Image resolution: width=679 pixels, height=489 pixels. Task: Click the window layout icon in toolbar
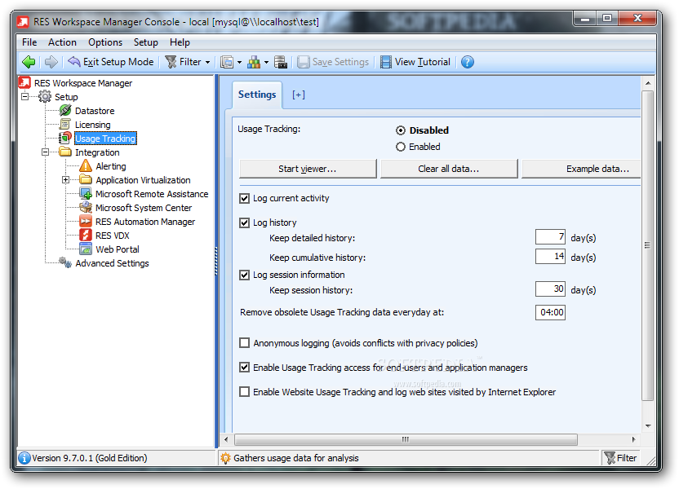point(227,62)
